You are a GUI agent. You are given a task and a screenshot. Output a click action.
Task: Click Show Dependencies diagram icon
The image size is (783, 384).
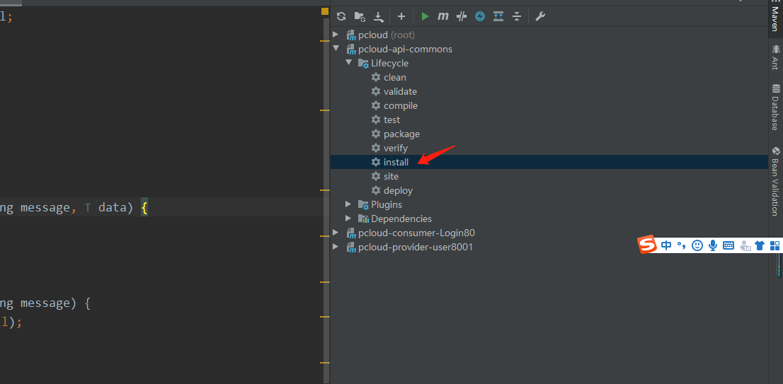pyautogui.click(x=498, y=16)
